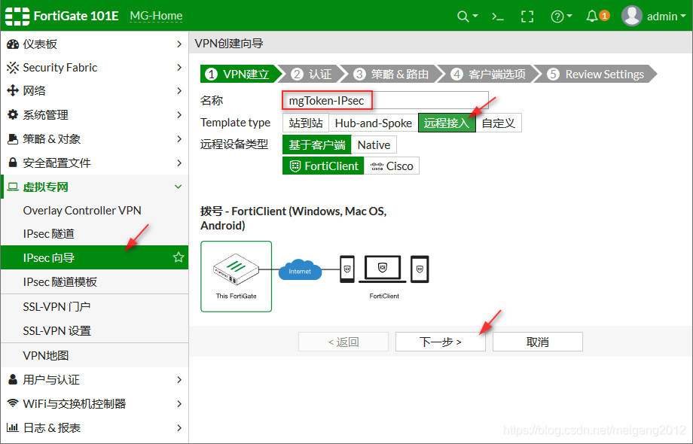Expand WiFi与交换机控制器 chevron

pyautogui.click(x=179, y=403)
